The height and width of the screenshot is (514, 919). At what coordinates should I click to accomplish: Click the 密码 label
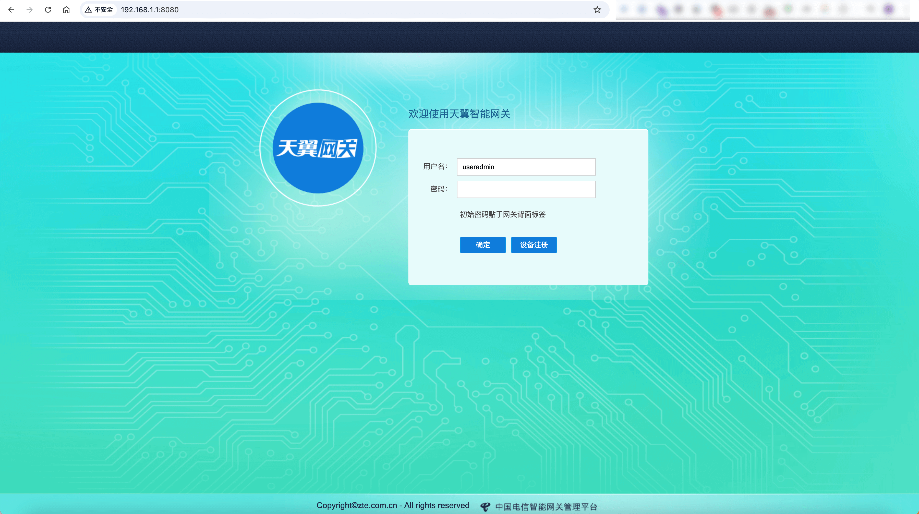pyautogui.click(x=439, y=189)
